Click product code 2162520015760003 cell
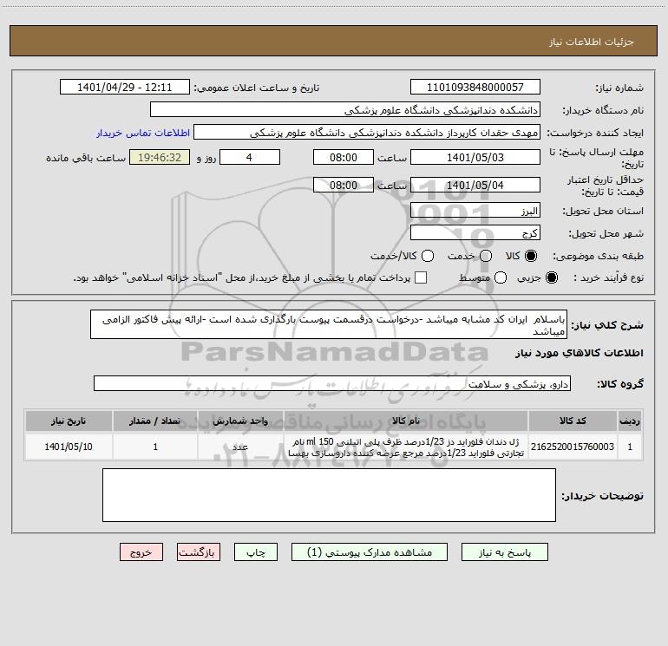The height and width of the screenshot is (646, 668). coord(573,447)
